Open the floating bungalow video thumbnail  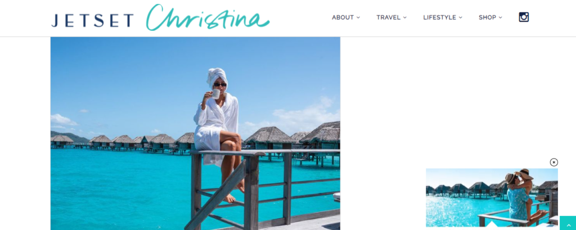point(492,198)
